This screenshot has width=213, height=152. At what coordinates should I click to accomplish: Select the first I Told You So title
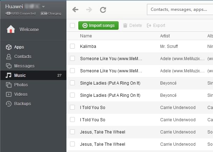[x=93, y=108]
